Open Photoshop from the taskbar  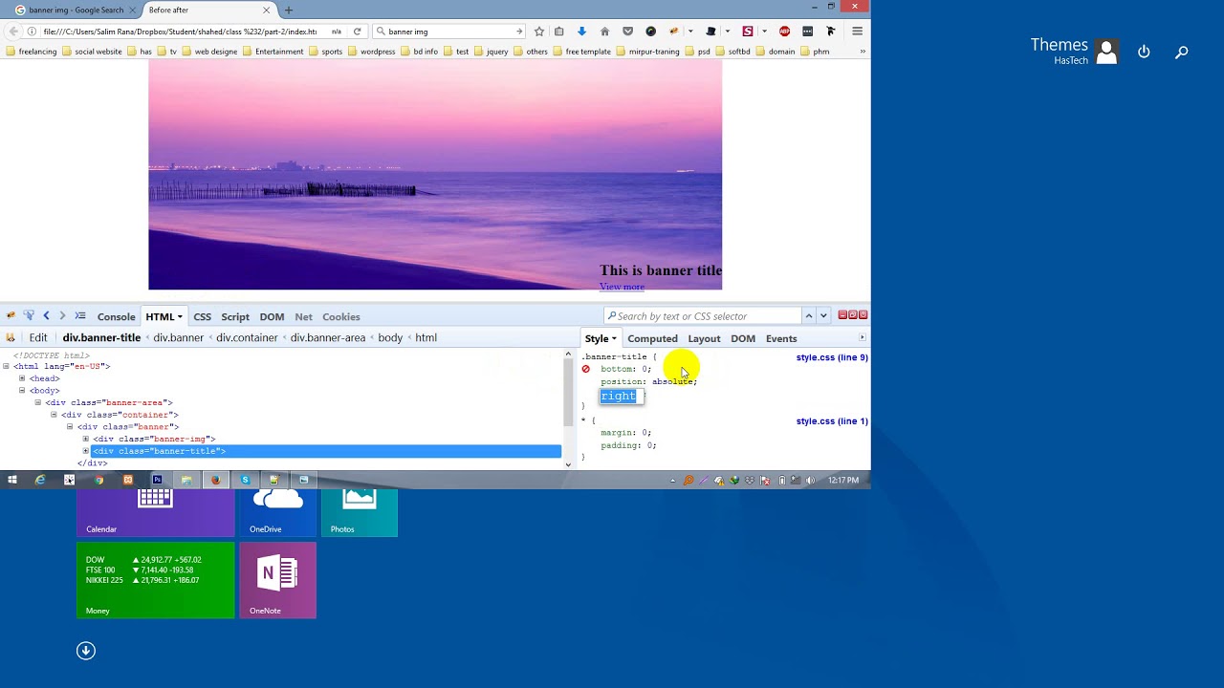coord(157,480)
